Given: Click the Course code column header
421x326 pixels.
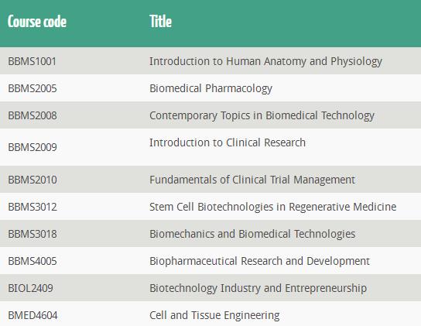Looking at the screenshot, I should point(37,22).
